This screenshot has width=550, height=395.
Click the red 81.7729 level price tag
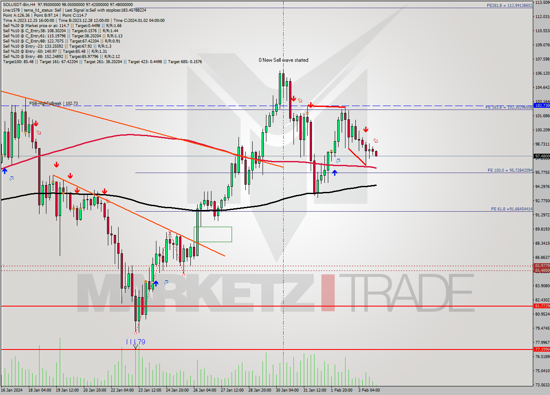pyautogui.click(x=541, y=306)
